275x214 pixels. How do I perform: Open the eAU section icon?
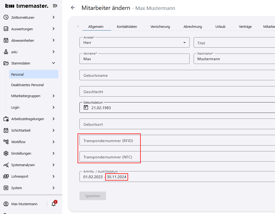[x=6, y=52]
